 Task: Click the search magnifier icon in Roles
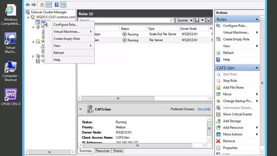[171, 20]
